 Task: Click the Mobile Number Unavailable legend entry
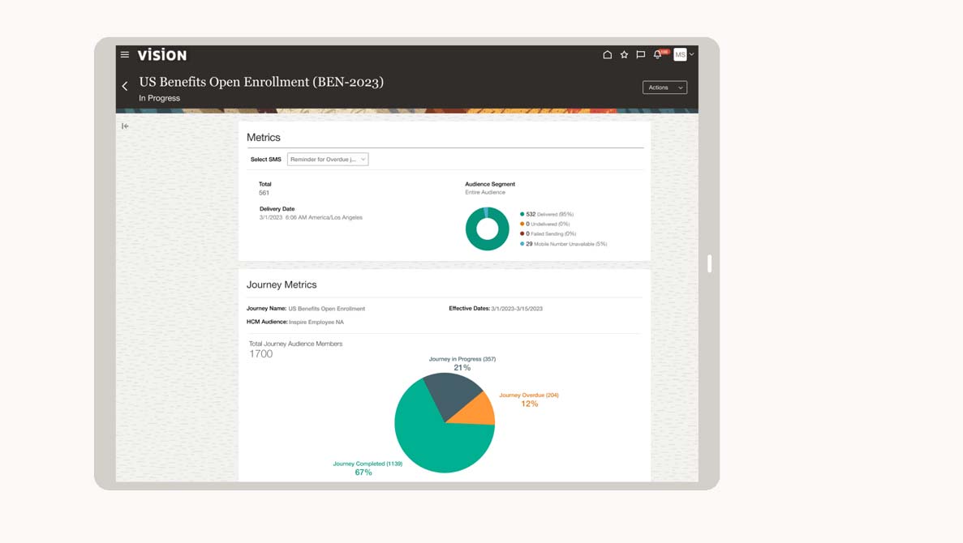[x=565, y=244]
